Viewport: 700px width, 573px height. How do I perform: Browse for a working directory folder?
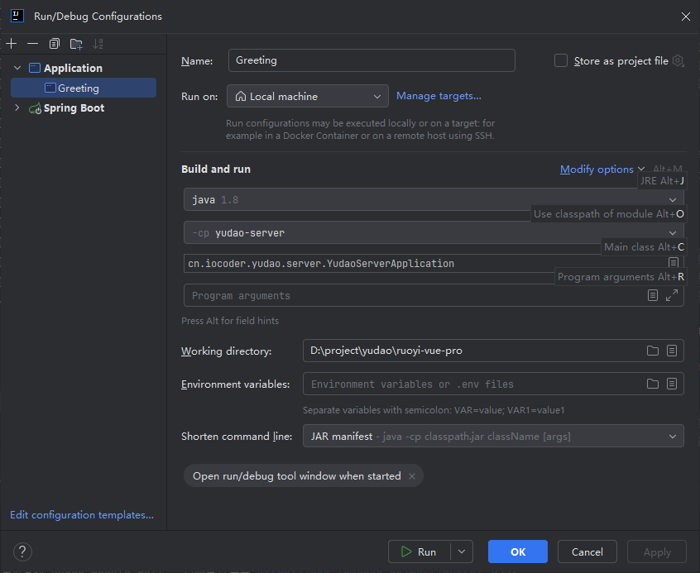point(653,351)
